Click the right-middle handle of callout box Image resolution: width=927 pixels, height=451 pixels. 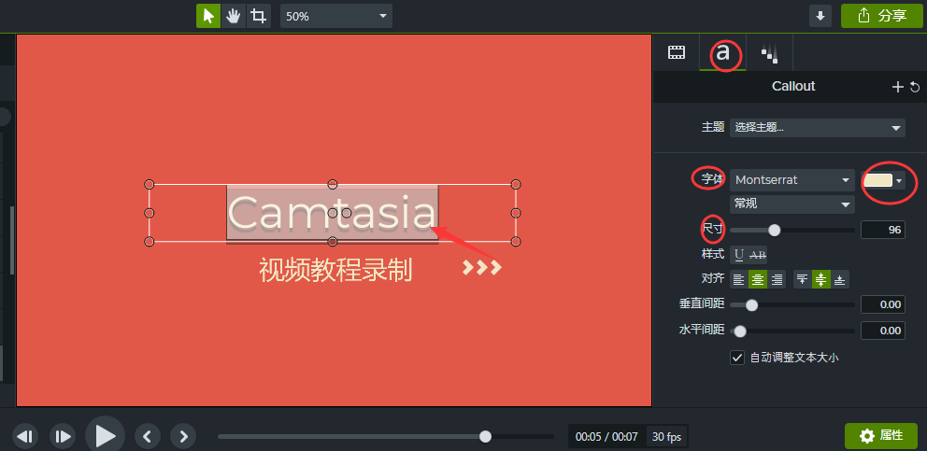516,213
